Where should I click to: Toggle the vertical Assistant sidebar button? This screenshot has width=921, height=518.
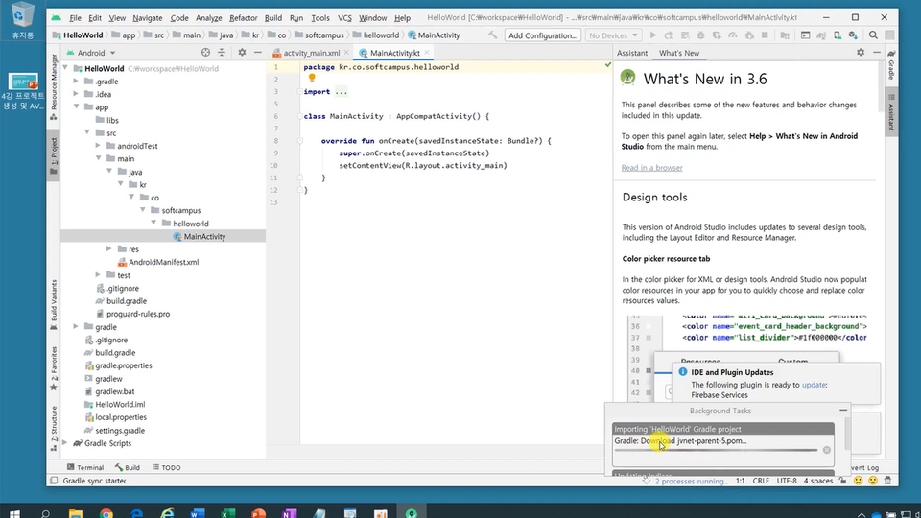tap(891, 113)
